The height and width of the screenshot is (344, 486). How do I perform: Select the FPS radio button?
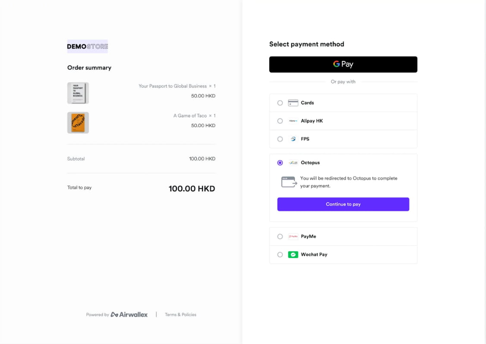[280, 139]
